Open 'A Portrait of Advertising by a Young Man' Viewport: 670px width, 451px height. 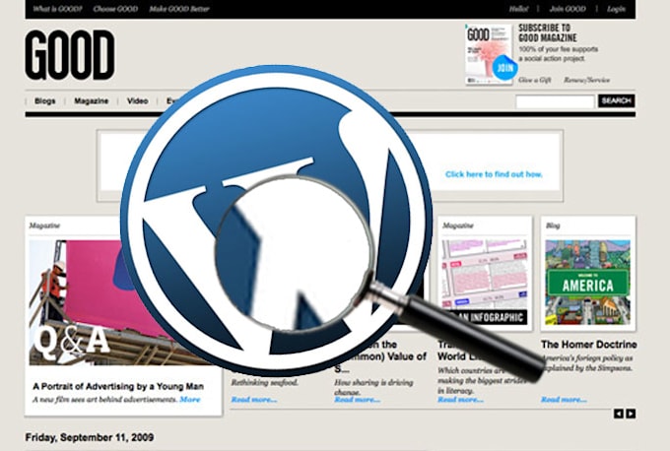(x=118, y=387)
